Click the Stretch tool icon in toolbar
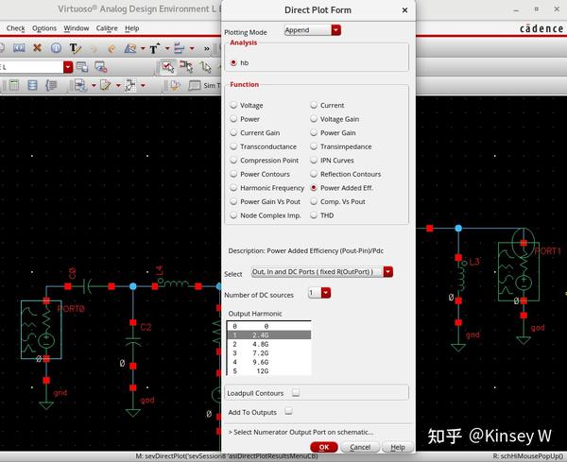Viewport: 567px width, 462px height. click(19, 48)
